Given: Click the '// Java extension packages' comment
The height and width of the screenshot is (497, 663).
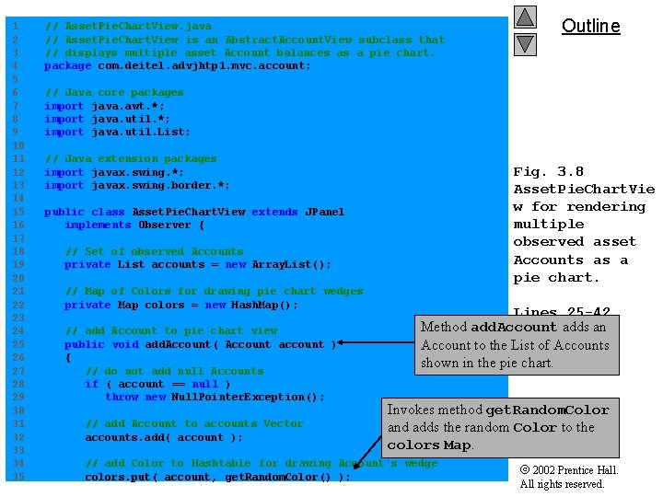Looking at the screenshot, I should point(131,158).
